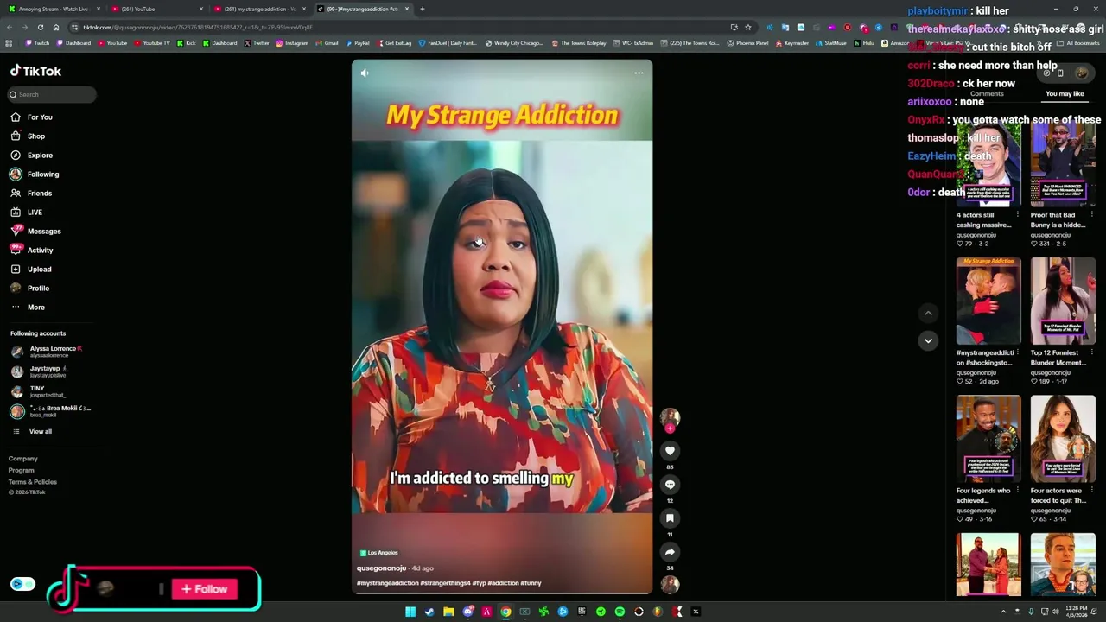Click the Los Angeles location tag
The width and height of the screenshot is (1106, 622).
pos(378,553)
